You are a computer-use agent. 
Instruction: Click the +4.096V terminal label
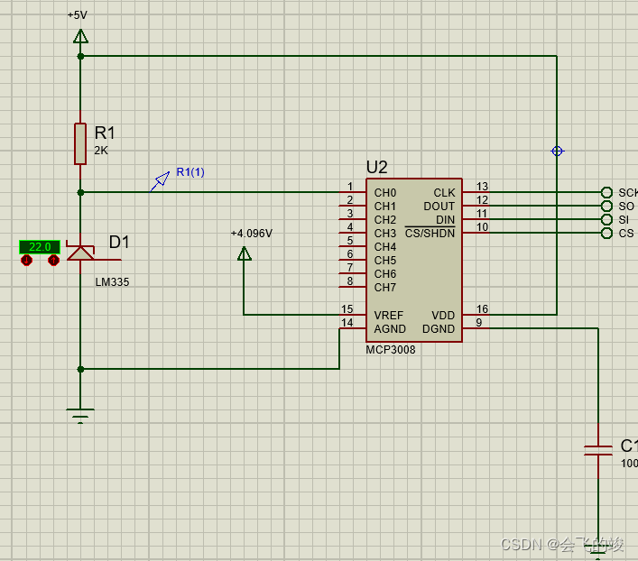click(x=252, y=234)
